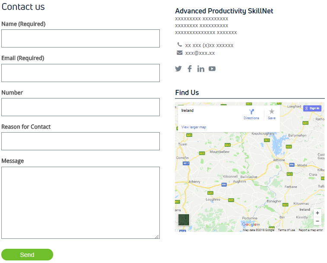
Task: Open the Twitter social link icon
Action: pyautogui.click(x=178, y=69)
